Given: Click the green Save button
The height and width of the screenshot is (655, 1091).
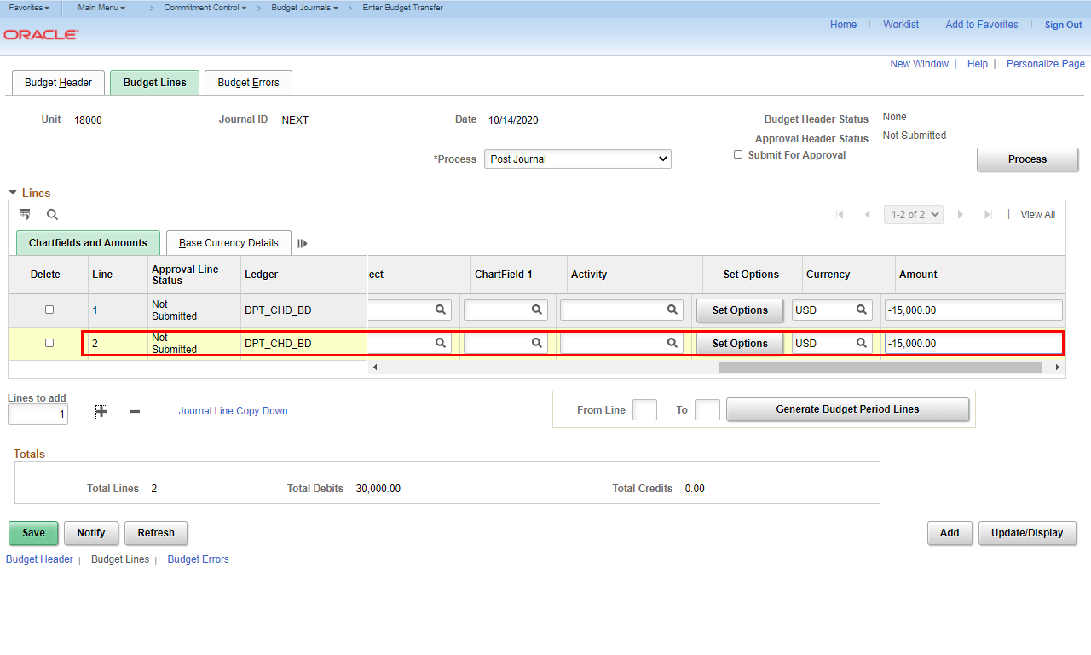Looking at the screenshot, I should click(33, 533).
